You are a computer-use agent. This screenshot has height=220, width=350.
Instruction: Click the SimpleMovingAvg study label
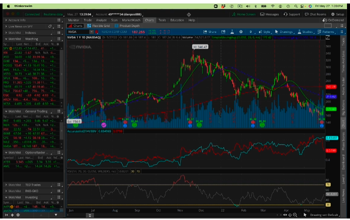[x=236, y=37]
